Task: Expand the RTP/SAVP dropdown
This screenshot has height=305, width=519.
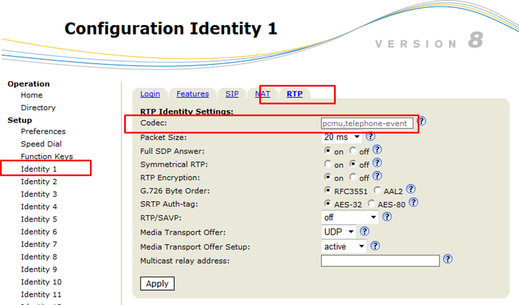Action: click(350, 218)
